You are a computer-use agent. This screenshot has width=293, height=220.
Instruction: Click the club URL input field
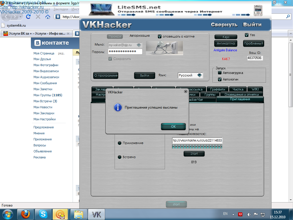[x=197, y=140]
